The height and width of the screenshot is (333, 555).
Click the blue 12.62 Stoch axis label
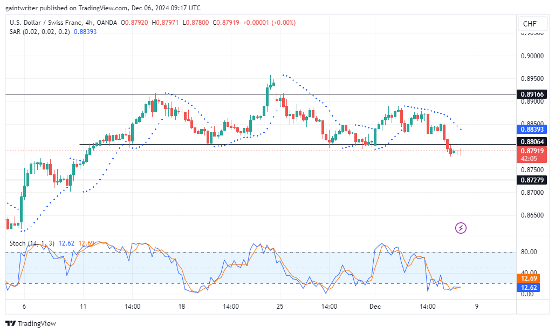tap(528, 287)
